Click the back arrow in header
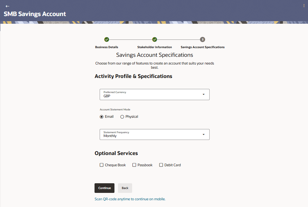 7,6
